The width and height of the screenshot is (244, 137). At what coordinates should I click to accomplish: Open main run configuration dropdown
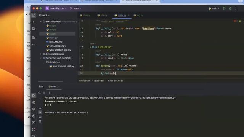coord(214,8)
